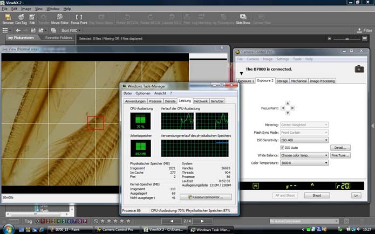Open the Filter panel in ViewNX
The height and width of the screenshot is (234, 375).
click(x=364, y=30)
